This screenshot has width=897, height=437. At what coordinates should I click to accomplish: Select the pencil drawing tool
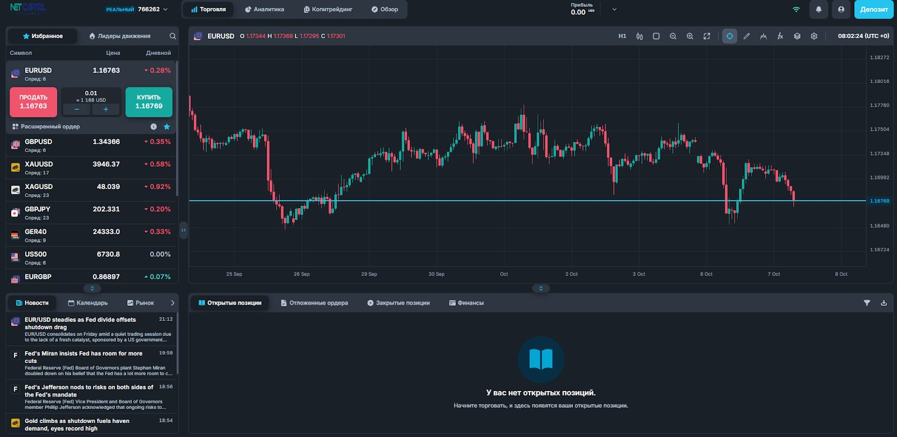tap(746, 36)
